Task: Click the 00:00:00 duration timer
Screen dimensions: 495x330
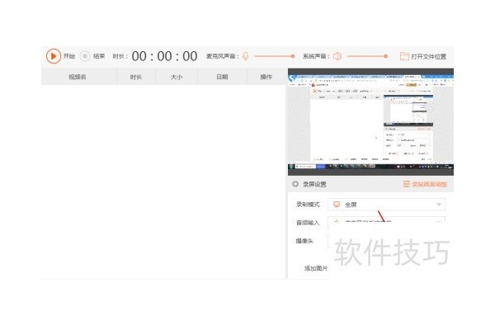Action: tap(164, 56)
